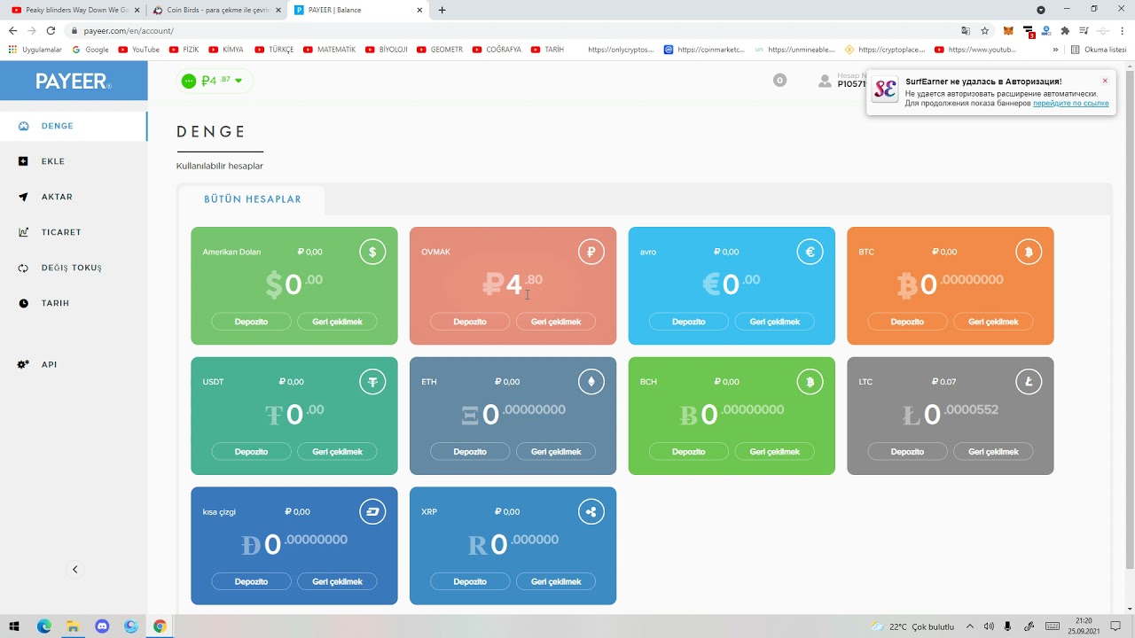Switch to the Peaky blinders YouTube tab

click(x=74, y=10)
